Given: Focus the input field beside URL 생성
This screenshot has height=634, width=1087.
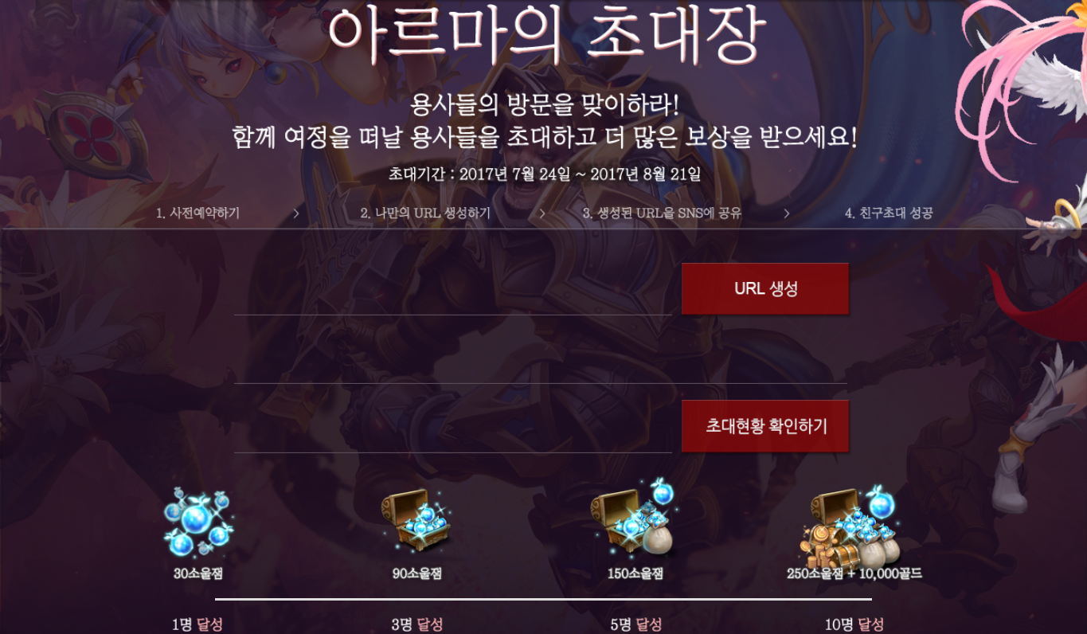Looking at the screenshot, I should [453, 289].
